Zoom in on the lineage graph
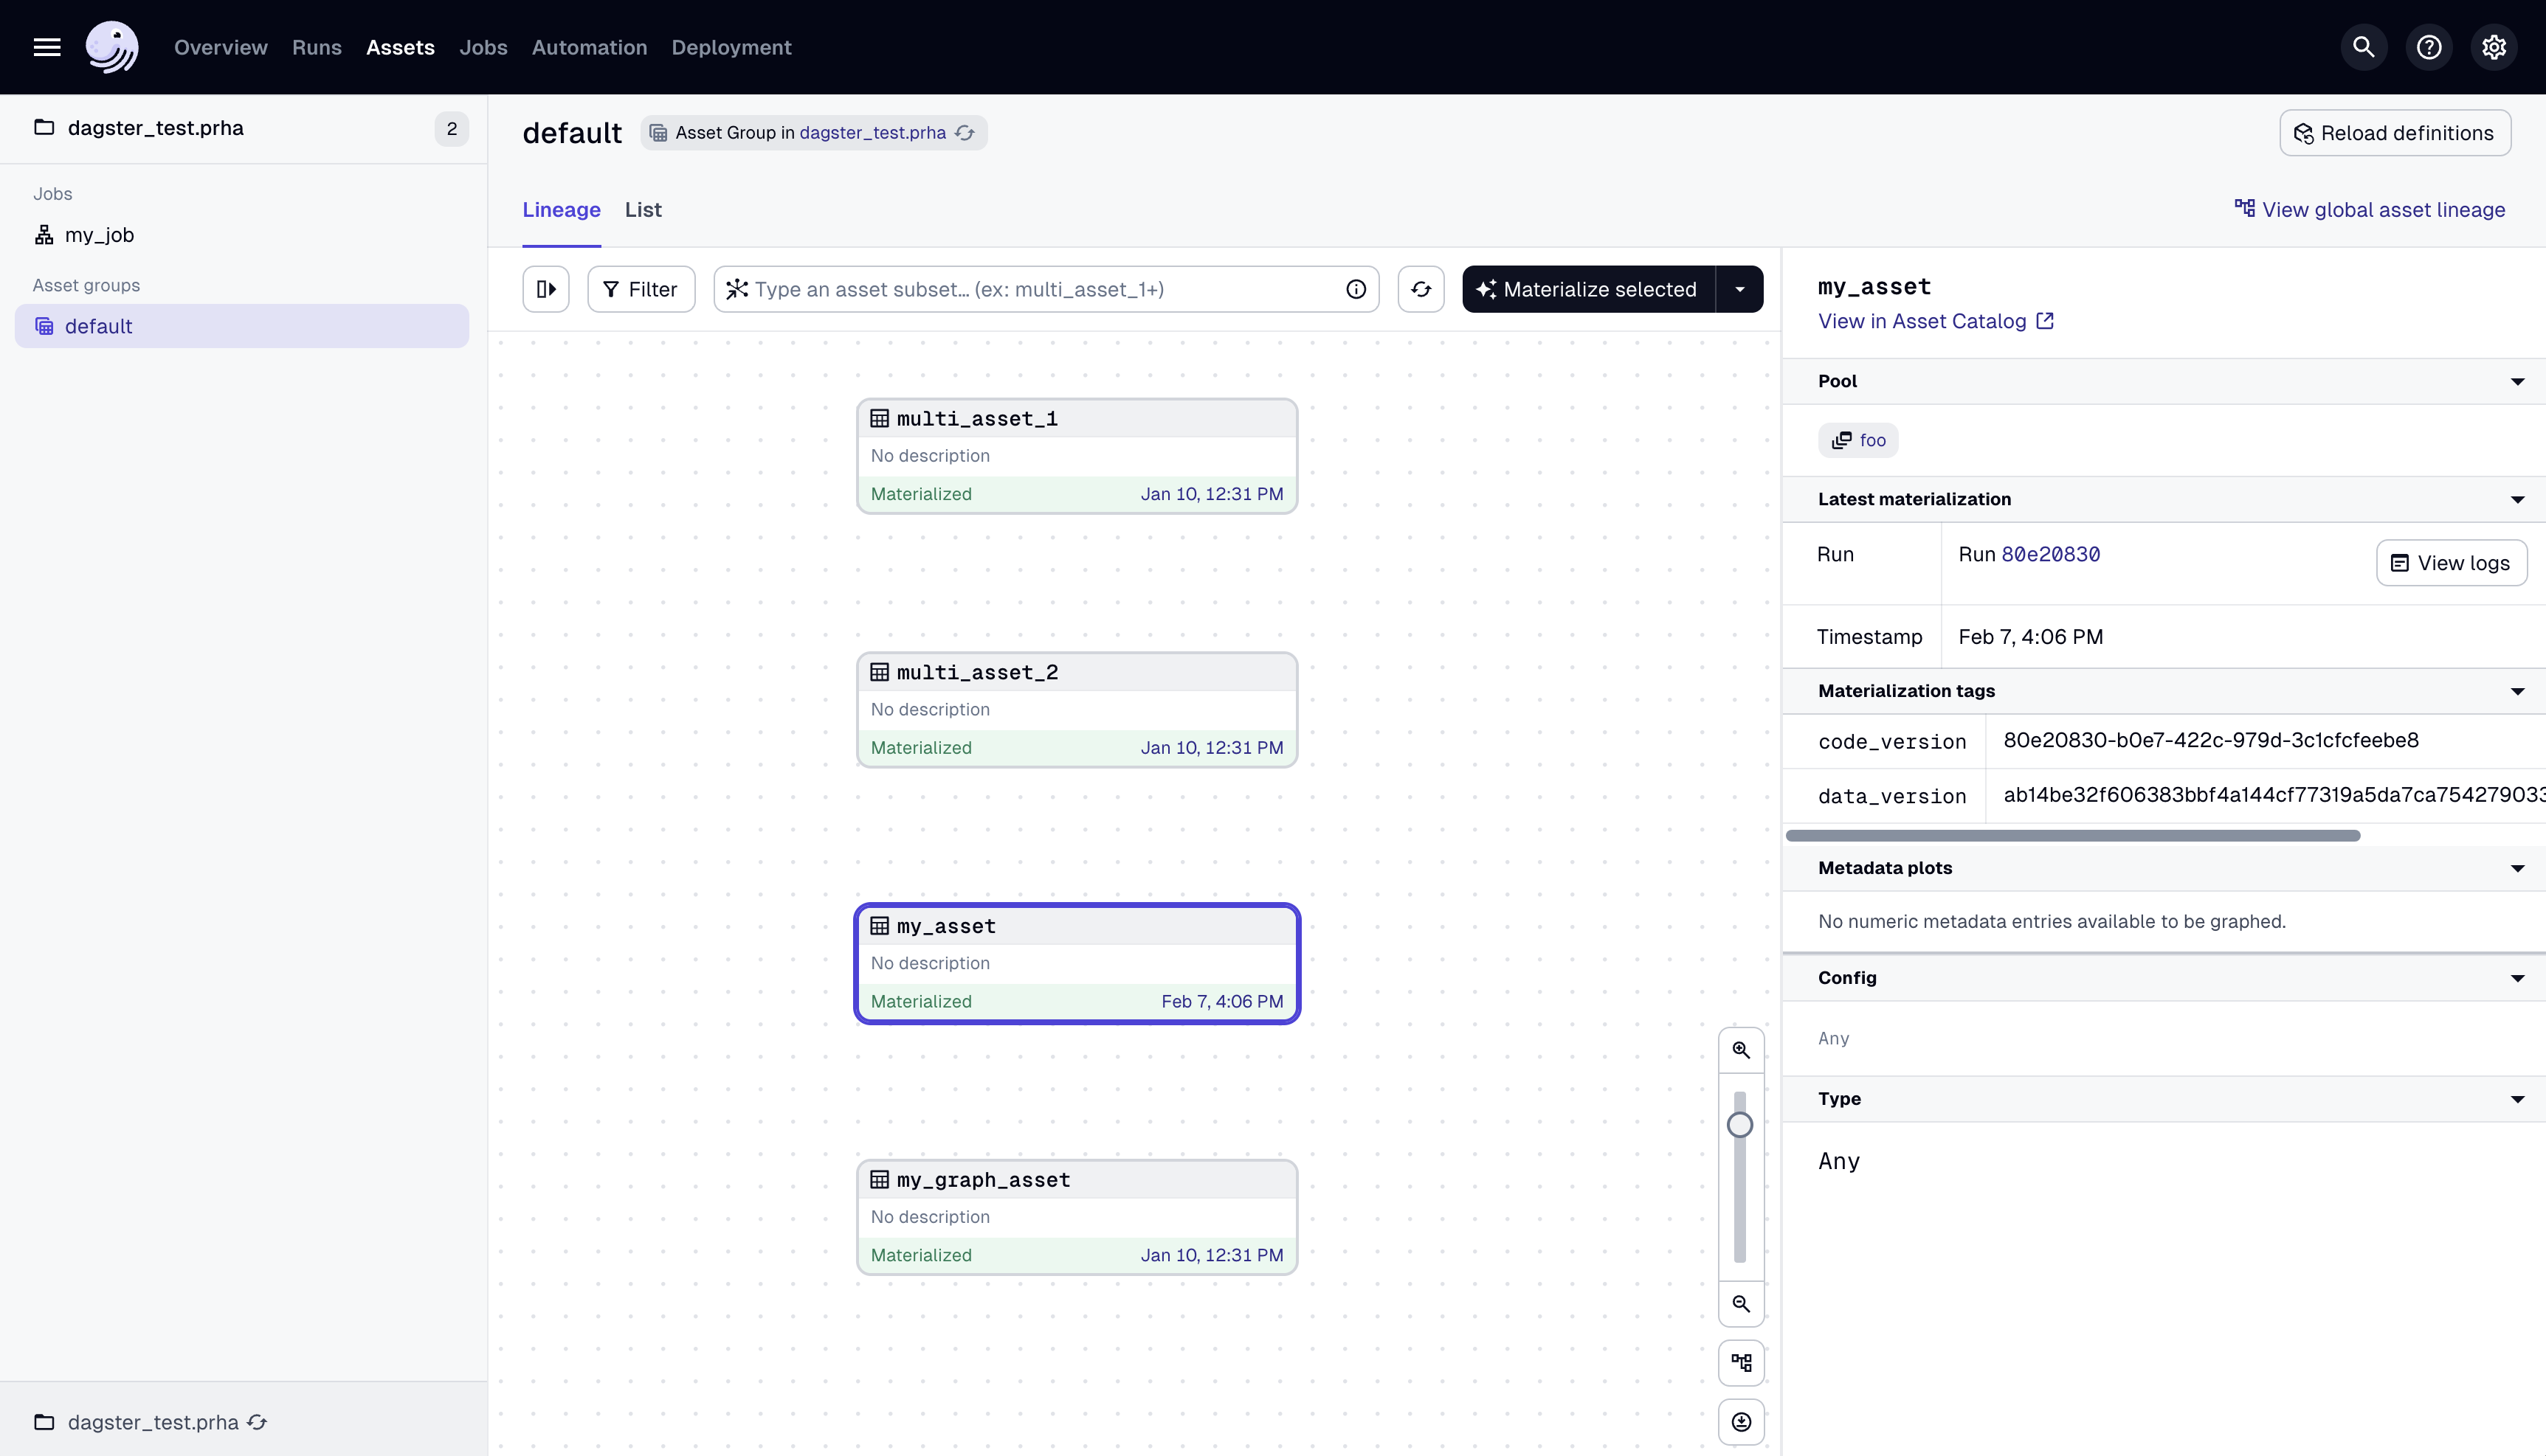The height and width of the screenshot is (1456, 2546). tap(1741, 1050)
